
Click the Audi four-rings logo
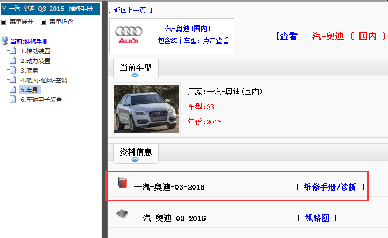click(x=129, y=35)
